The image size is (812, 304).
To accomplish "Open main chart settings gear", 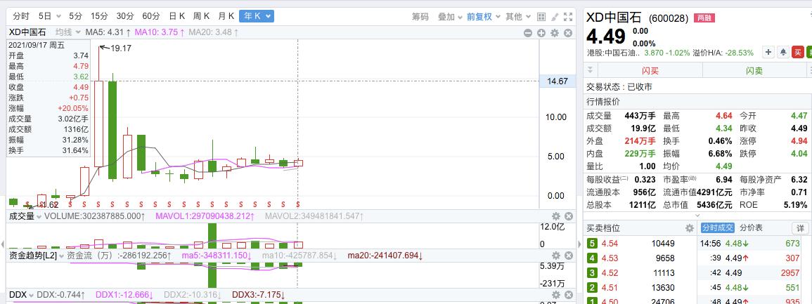I will [555, 33].
